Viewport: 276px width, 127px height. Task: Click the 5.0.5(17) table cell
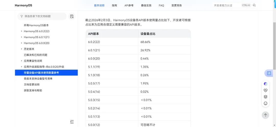click(x=112, y=83)
